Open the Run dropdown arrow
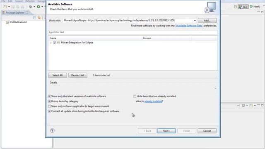 pyautogui.click(x=42, y=7)
